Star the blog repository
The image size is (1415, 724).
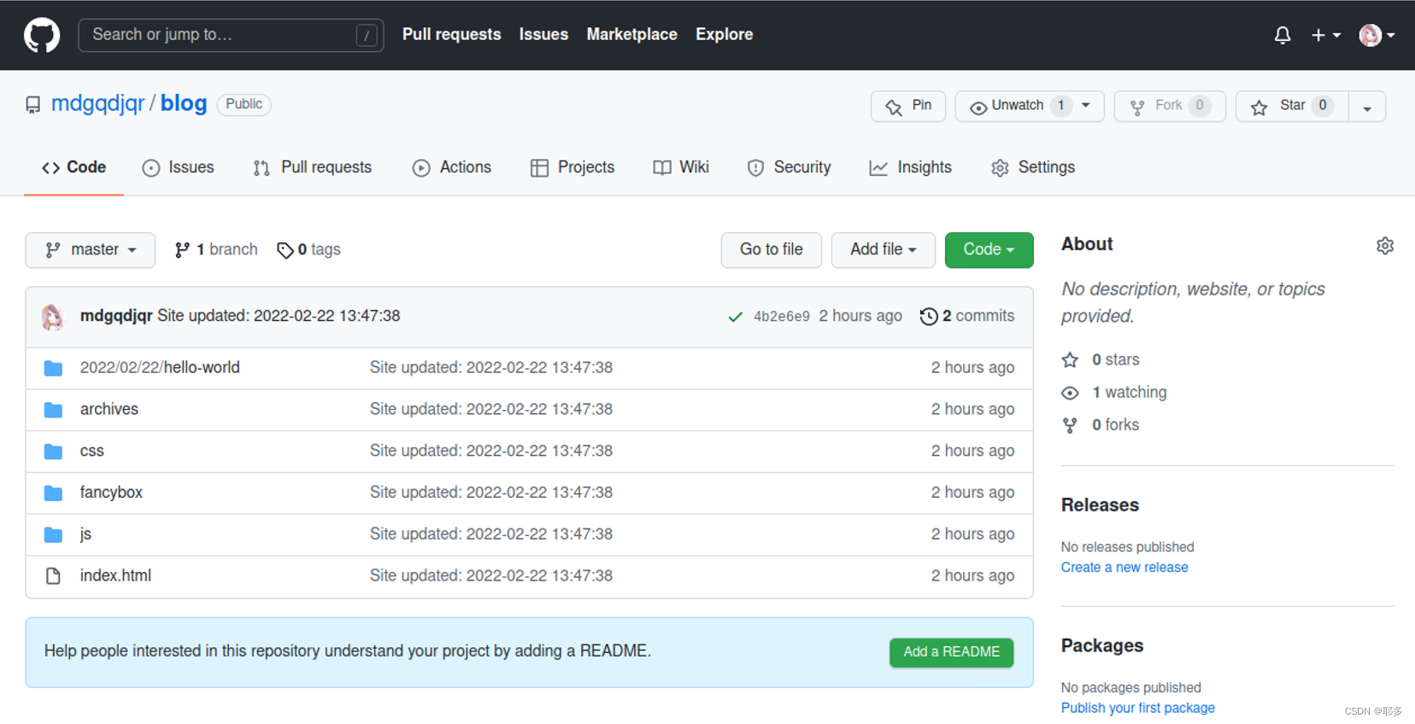point(1292,106)
